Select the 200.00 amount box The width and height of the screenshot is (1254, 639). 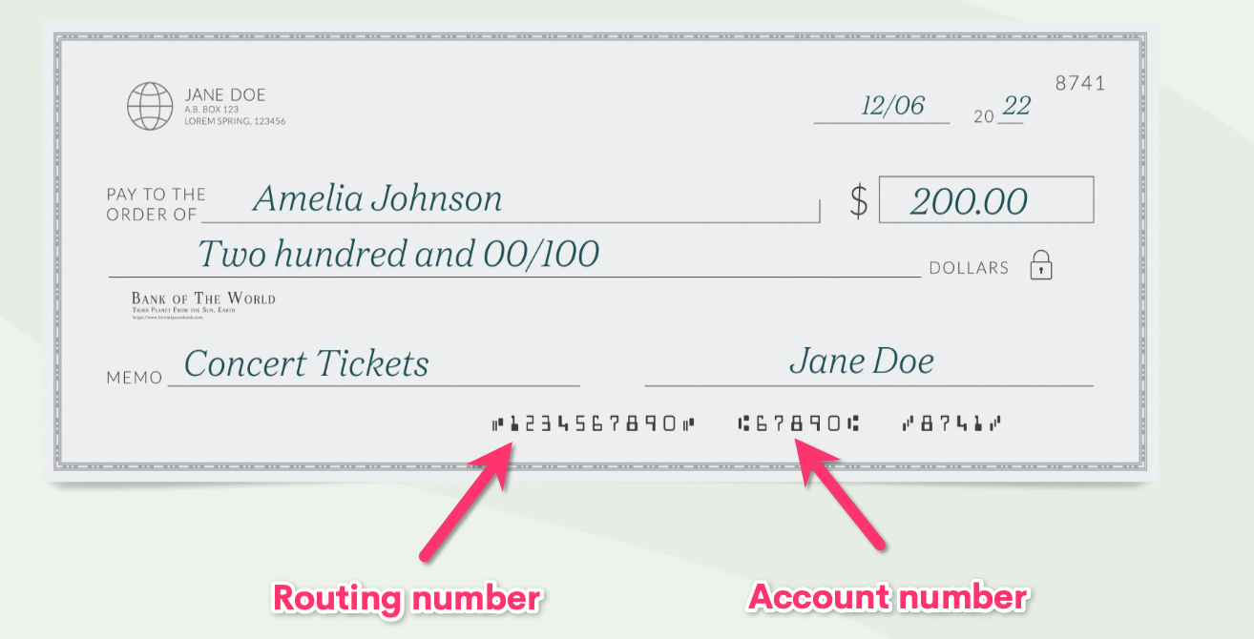(986, 200)
